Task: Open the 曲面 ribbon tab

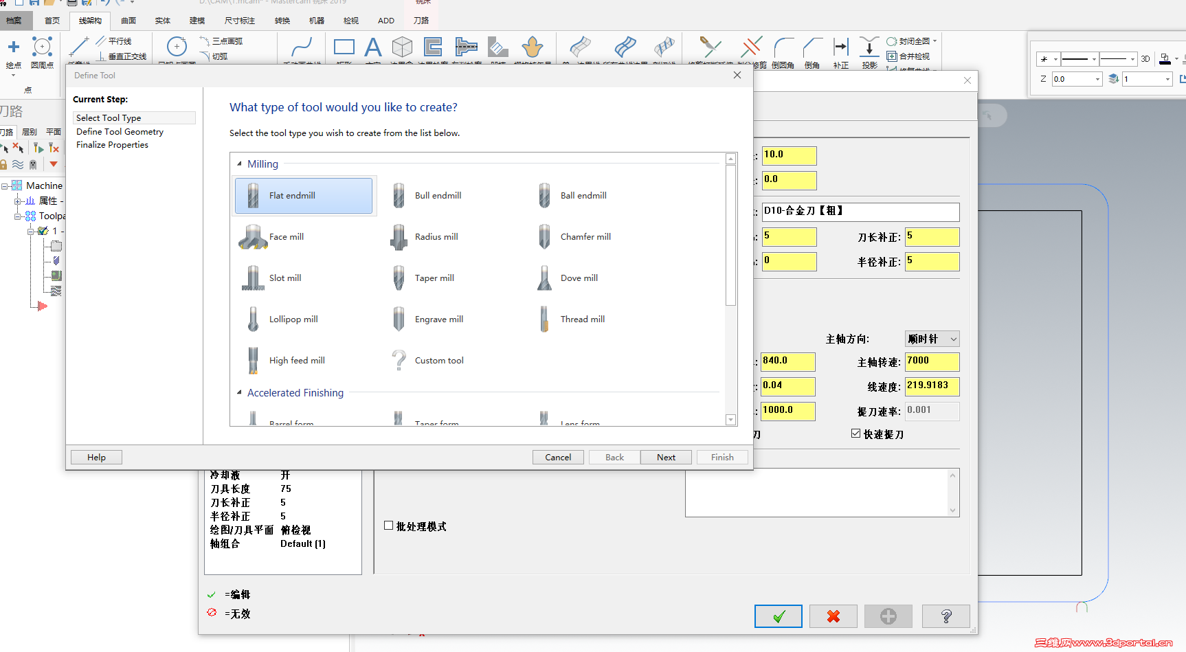Action: [x=128, y=21]
